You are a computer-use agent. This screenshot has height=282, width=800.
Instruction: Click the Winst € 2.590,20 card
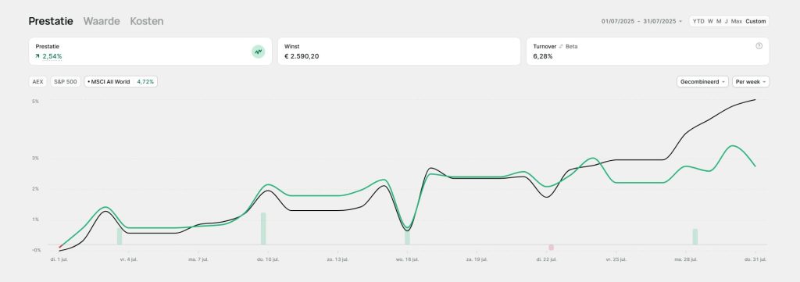pyautogui.click(x=399, y=51)
